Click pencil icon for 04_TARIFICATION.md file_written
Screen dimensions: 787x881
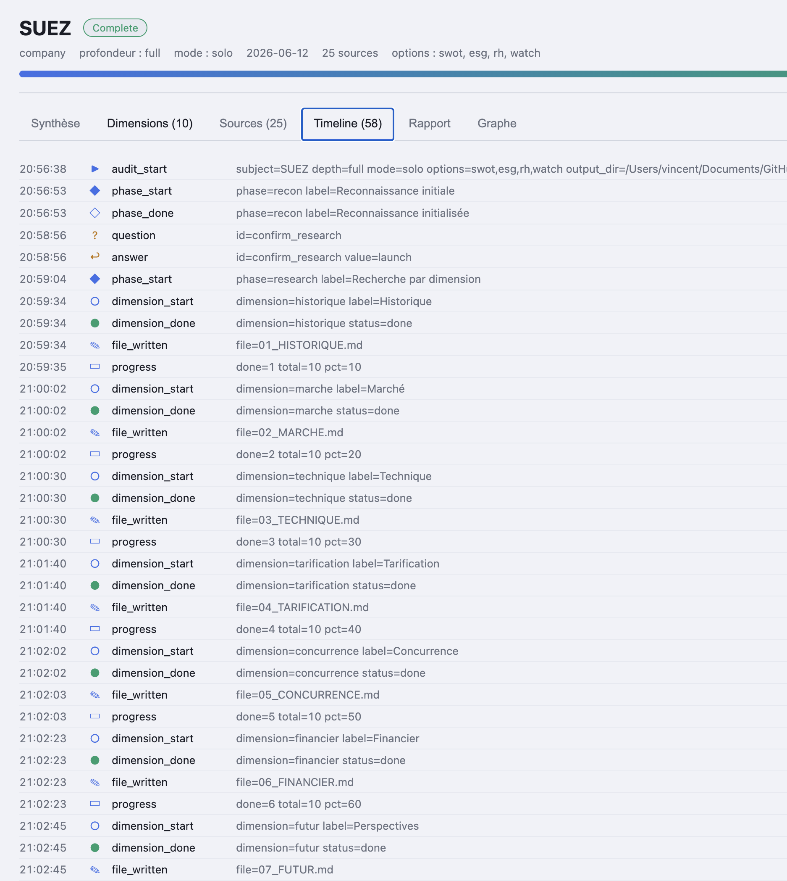(x=95, y=607)
